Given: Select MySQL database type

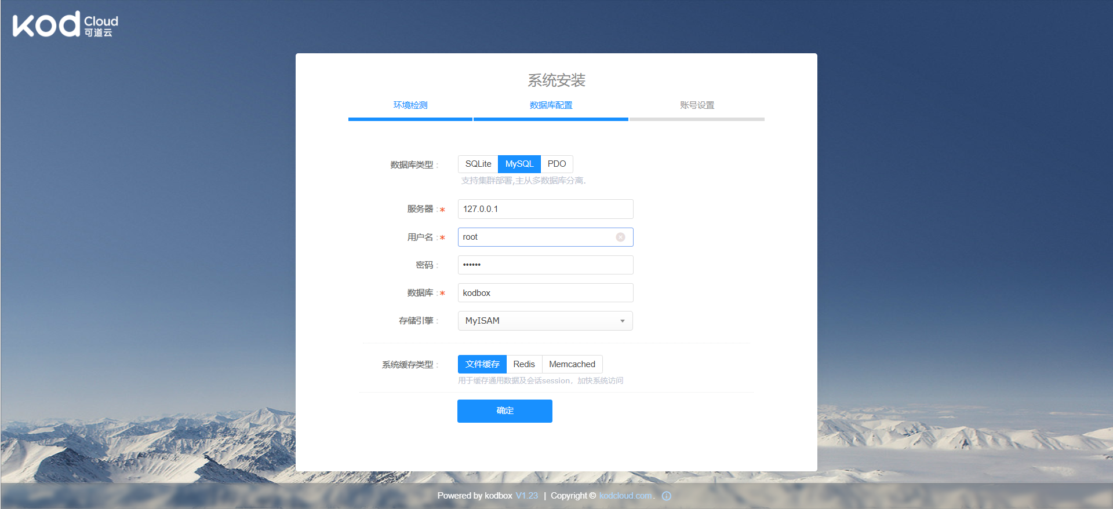Looking at the screenshot, I should coord(519,164).
